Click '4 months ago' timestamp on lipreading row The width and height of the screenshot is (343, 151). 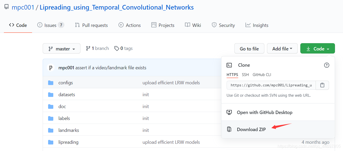[316, 142]
